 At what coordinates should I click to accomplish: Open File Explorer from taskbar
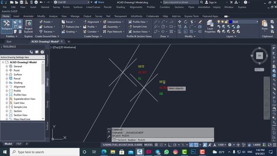pyautogui.click(x=113, y=152)
